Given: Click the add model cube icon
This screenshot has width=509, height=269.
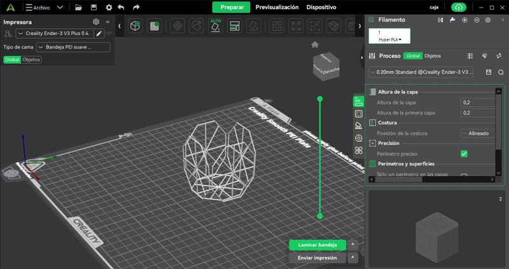Looking at the screenshot, I should [x=135, y=26].
